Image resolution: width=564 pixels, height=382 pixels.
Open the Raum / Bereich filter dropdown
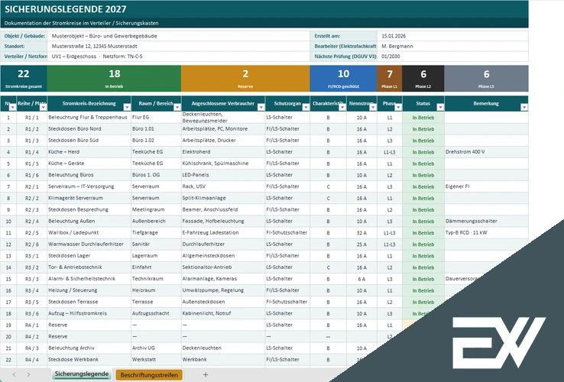coord(177,107)
